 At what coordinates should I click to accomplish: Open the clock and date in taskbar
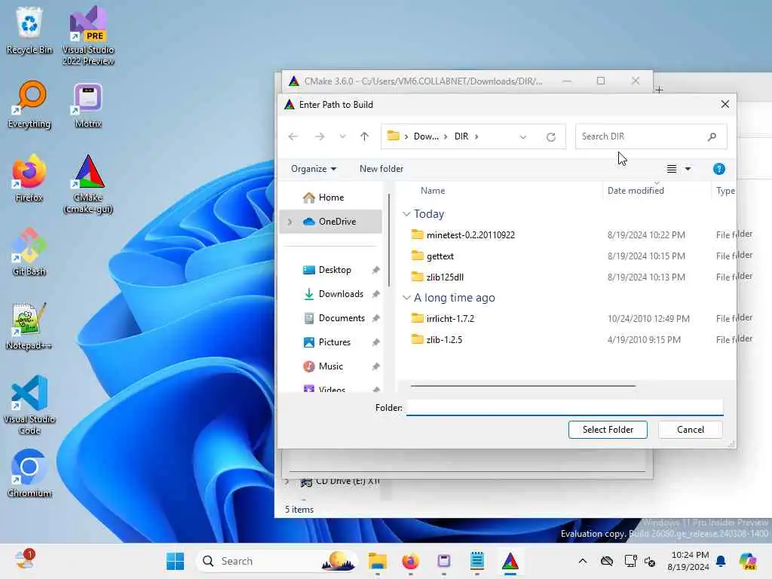688,561
